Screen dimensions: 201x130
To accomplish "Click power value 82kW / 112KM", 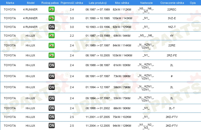I will (x=122, y=9).
